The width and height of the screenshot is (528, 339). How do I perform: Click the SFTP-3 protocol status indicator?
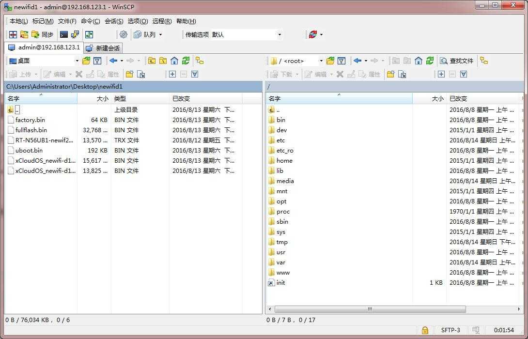450,330
